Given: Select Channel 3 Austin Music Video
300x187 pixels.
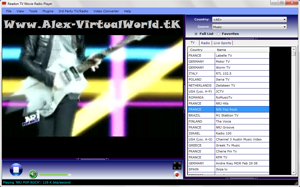Looking at the screenshot, I should pyautogui.click(x=242, y=139).
